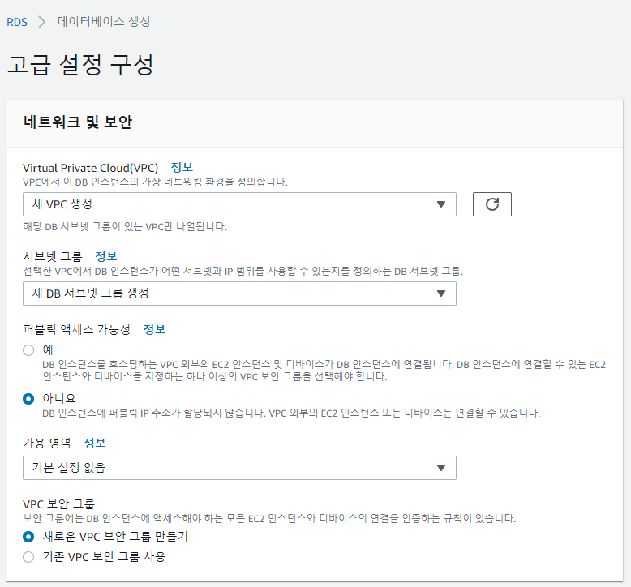
Task: Select 아니요 for public accessibility
Action: [28, 399]
